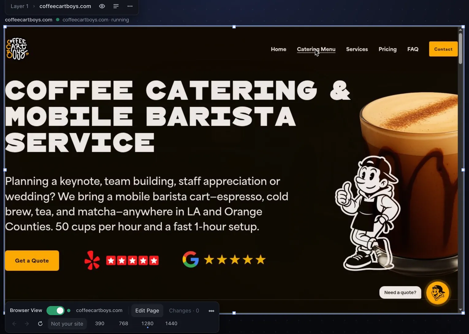Open the FAQ nav link
Image resolution: width=469 pixels, height=334 pixels.
[413, 49]
